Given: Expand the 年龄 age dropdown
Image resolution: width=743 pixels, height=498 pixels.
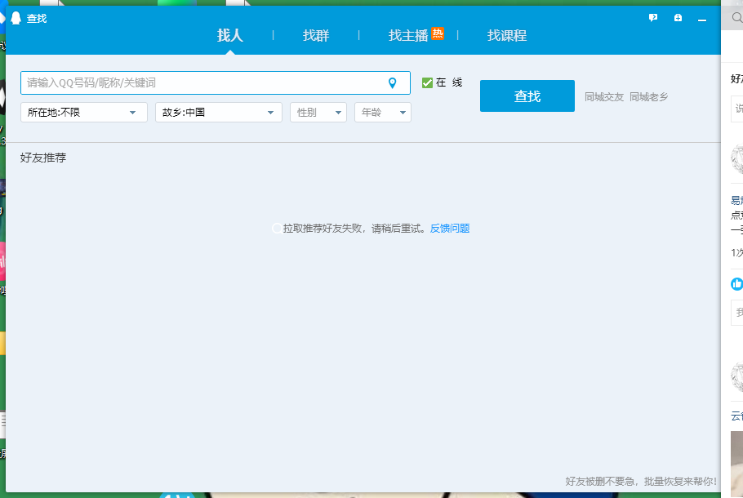Looking at the screenshot, I should (x=383, y=113).
